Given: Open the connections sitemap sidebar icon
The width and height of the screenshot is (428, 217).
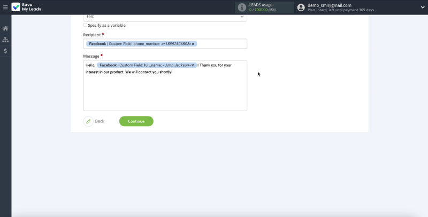Looking at the screenshot, I should tap(5, 40).
